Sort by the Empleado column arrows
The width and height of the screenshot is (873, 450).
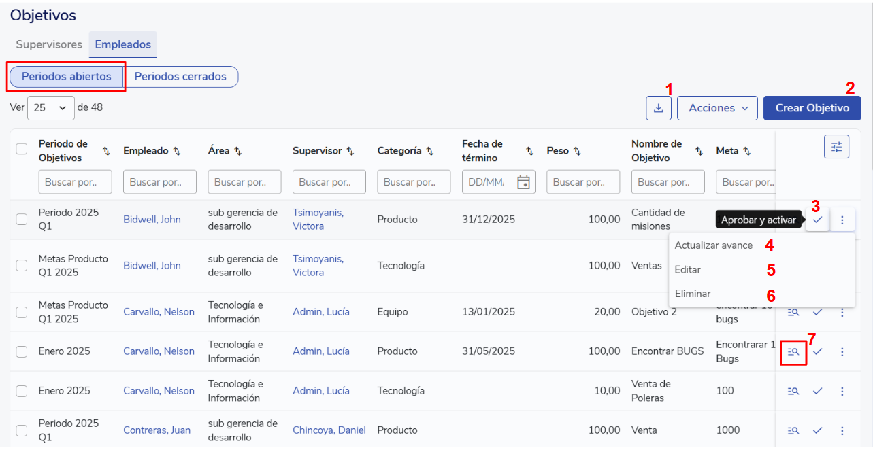point(177,151)
